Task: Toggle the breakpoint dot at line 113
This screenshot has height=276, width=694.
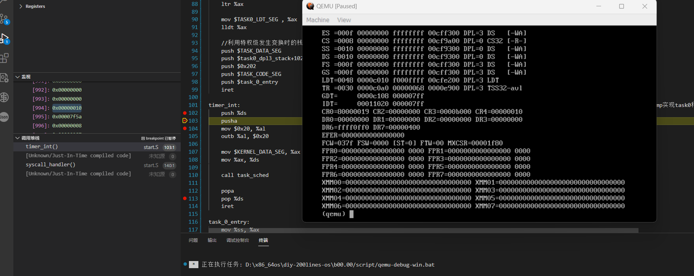Action: 185,199
